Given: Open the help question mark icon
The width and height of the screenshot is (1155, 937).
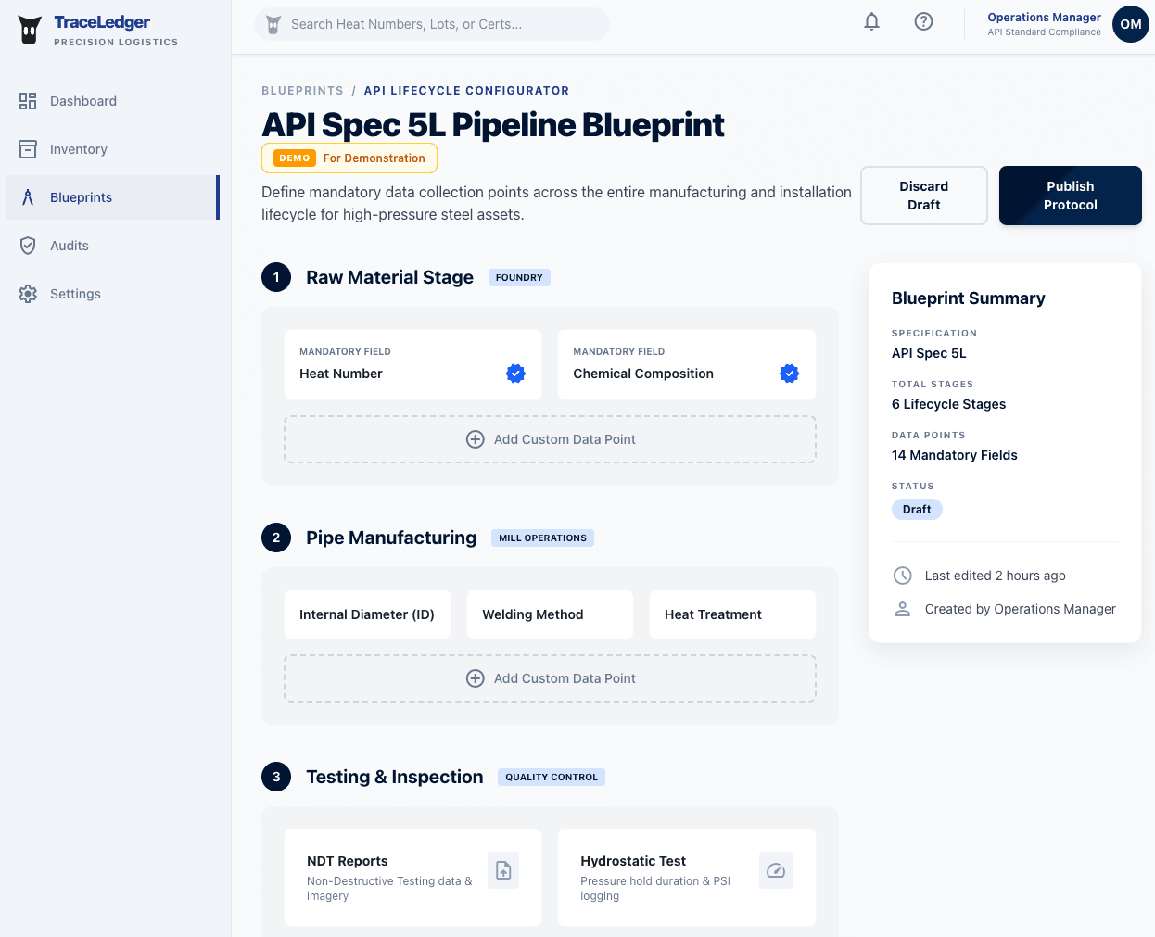Looking at the screenshot, I should pyautogui.click(x=923, y=21).
